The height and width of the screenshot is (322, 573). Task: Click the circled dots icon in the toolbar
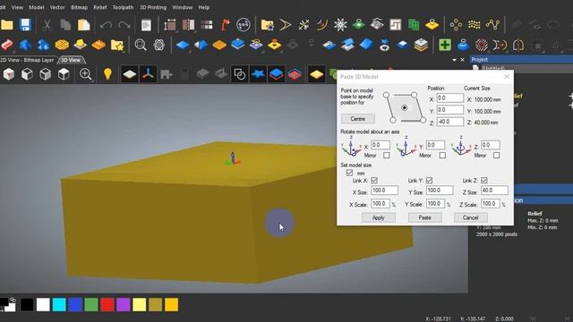tap(244, 25)
